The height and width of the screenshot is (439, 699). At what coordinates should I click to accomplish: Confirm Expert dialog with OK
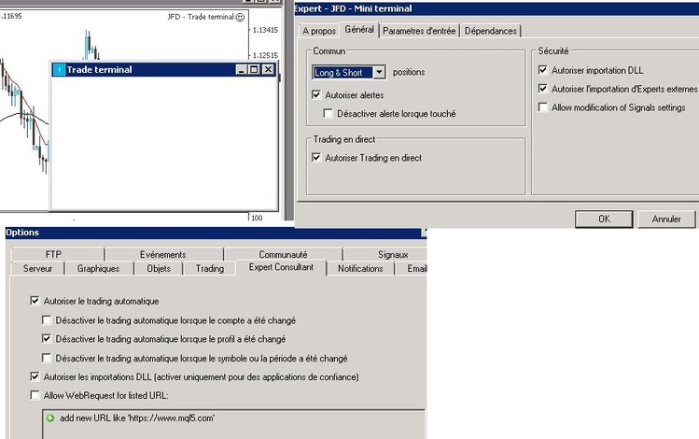(604, 219)
